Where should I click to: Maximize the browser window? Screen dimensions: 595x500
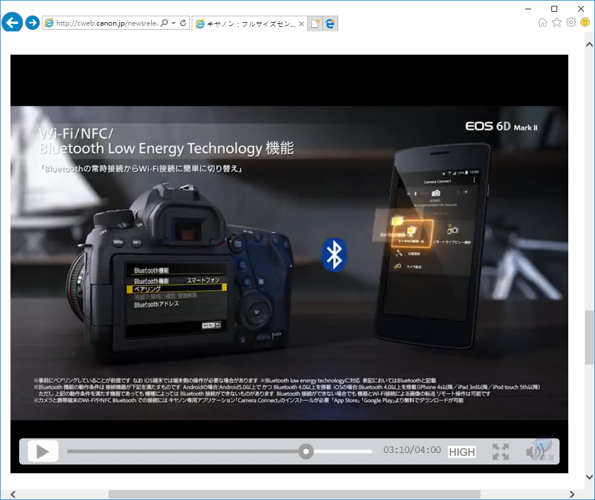pyautogui.click(x=554, y=9)
